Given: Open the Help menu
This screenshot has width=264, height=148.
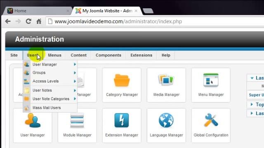Looking at the screenshot, I should click(166, 55).
